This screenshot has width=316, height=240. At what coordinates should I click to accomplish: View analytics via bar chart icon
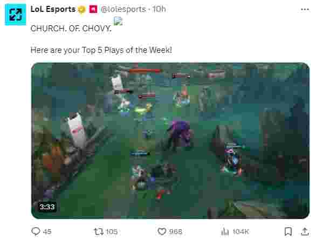click(x=225, y=231)
